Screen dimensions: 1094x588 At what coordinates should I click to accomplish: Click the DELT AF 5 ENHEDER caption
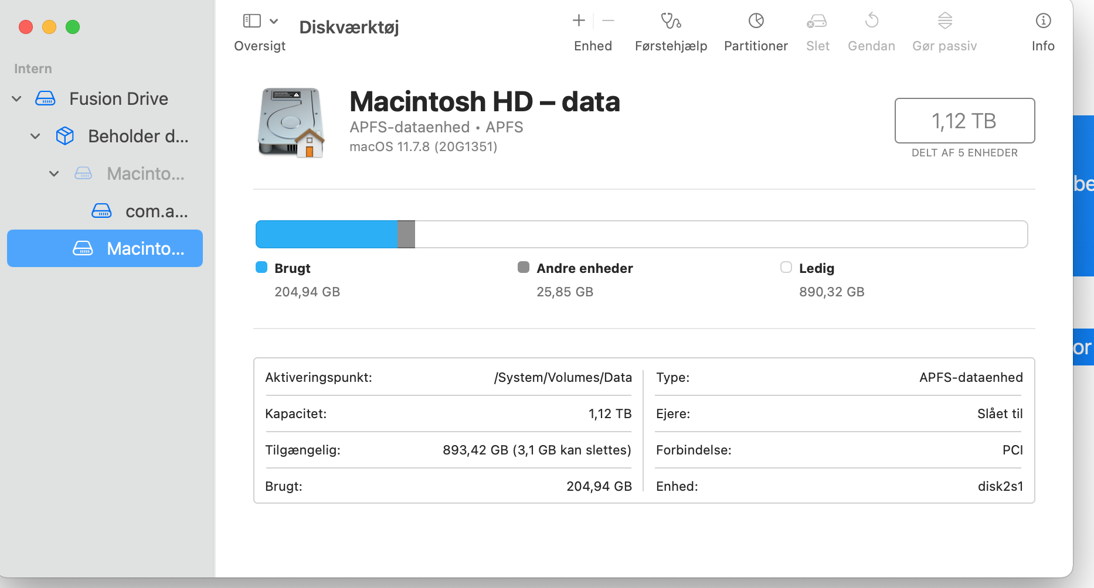[x=964, y=153]
